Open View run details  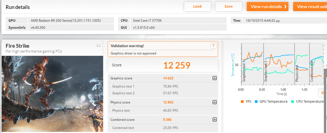tap(267, 7)
